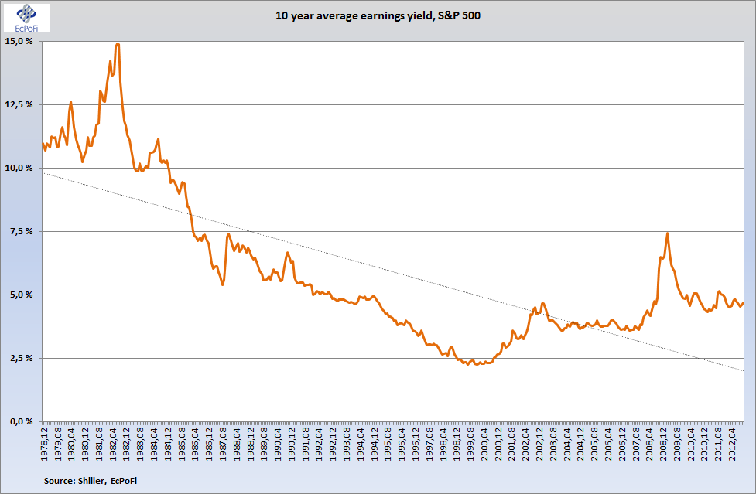The width and height of the screenshot is (756, 494).
Task: Click the orange line's 1982 peak near 15%
Action: point(117,44)
